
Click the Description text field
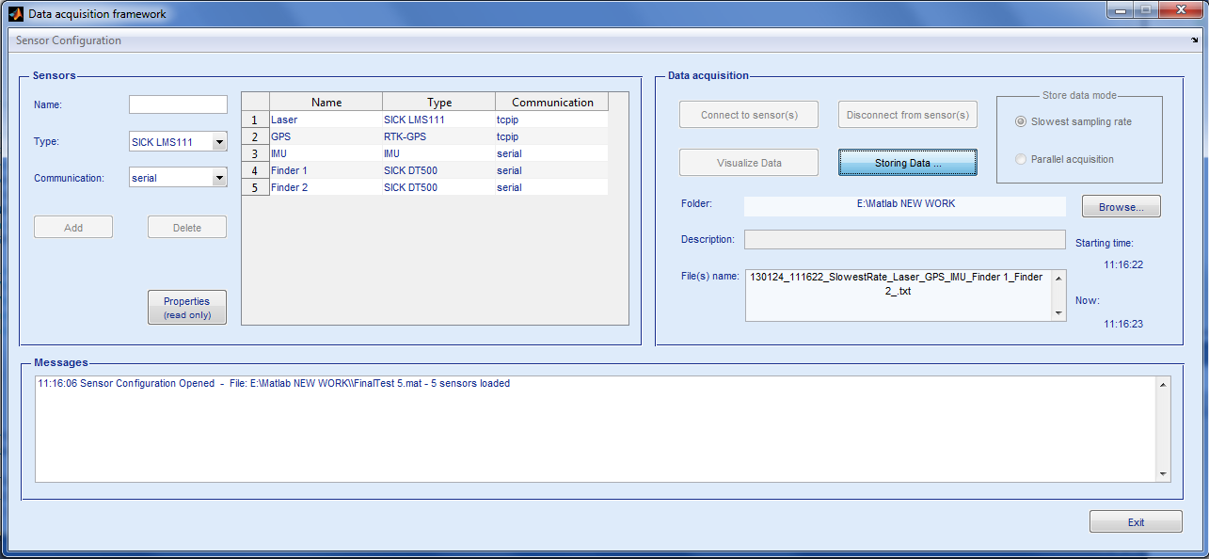[x=904, y=240]
